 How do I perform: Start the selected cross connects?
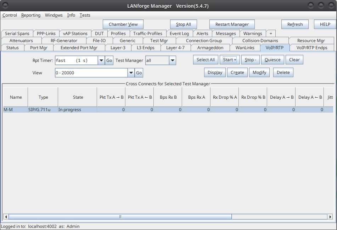pyautogui.click(x=230, y=60)
